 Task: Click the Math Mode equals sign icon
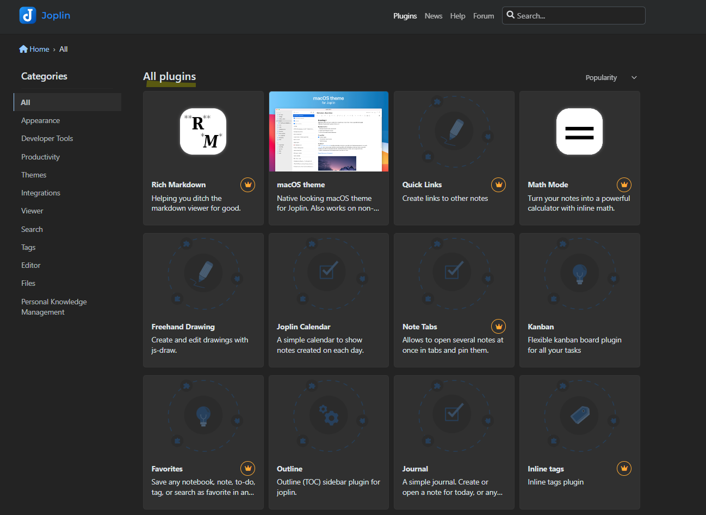pyautogui.click(x=579, y=131)
